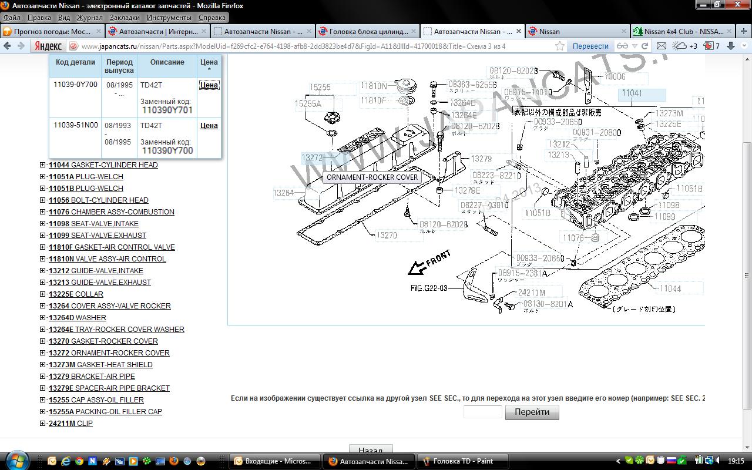Click the weather cloud icon showing +3
Screen dimensions: 752x470
pos(684,46)
